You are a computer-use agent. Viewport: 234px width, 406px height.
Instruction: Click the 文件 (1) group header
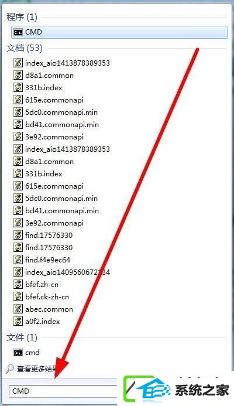[x=22, y=337]
